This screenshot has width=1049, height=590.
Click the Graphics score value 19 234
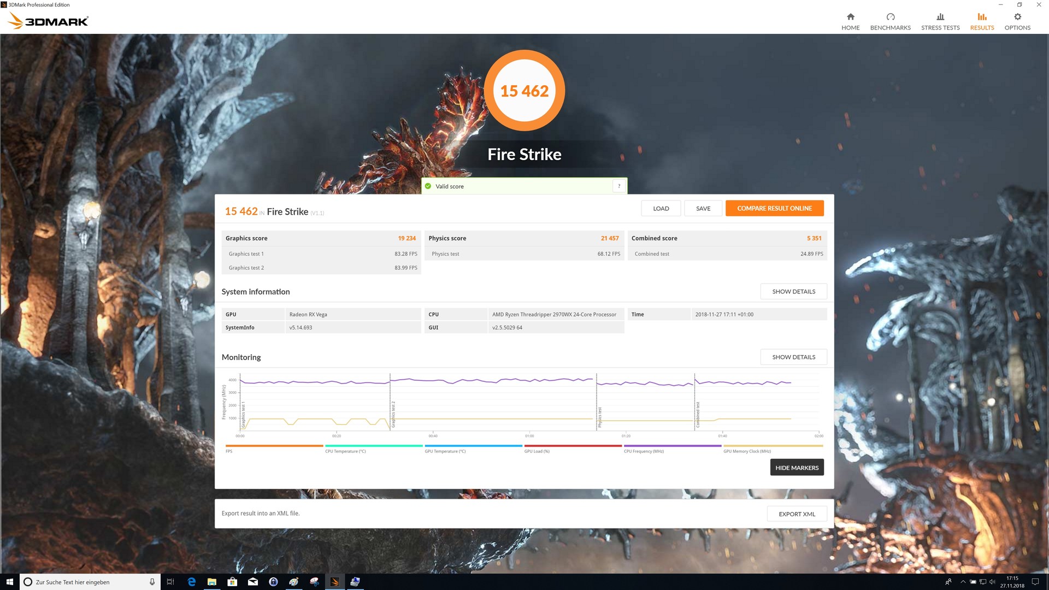coord(406,238)
